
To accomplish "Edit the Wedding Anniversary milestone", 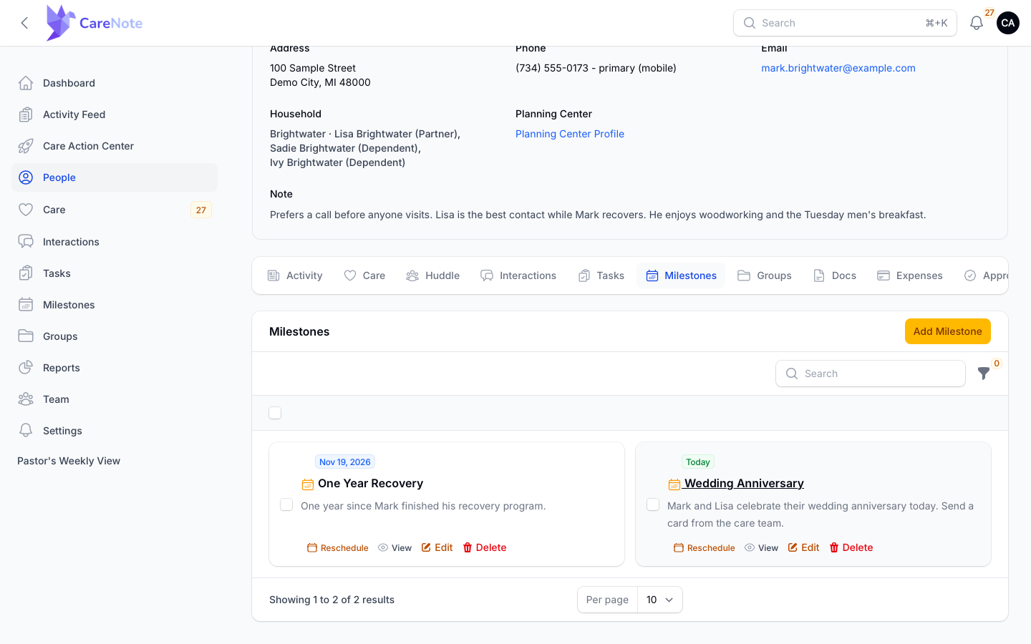I will click(804, 547).
